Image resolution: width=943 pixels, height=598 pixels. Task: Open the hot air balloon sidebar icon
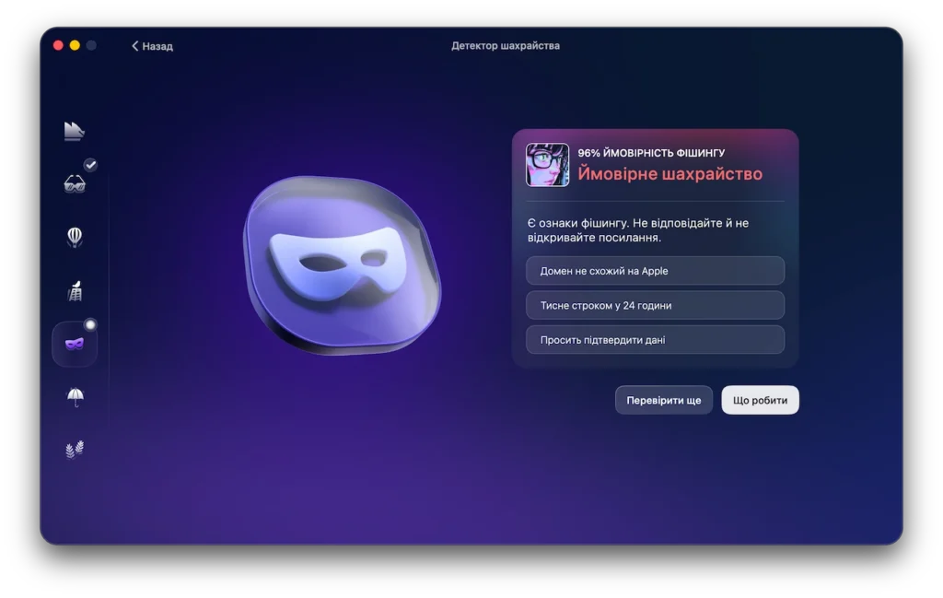click(75, 237)
